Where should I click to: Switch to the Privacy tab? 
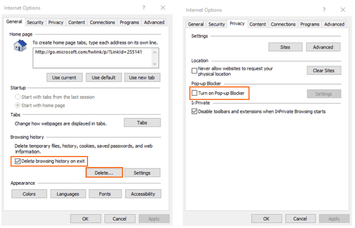pos(56,22)
